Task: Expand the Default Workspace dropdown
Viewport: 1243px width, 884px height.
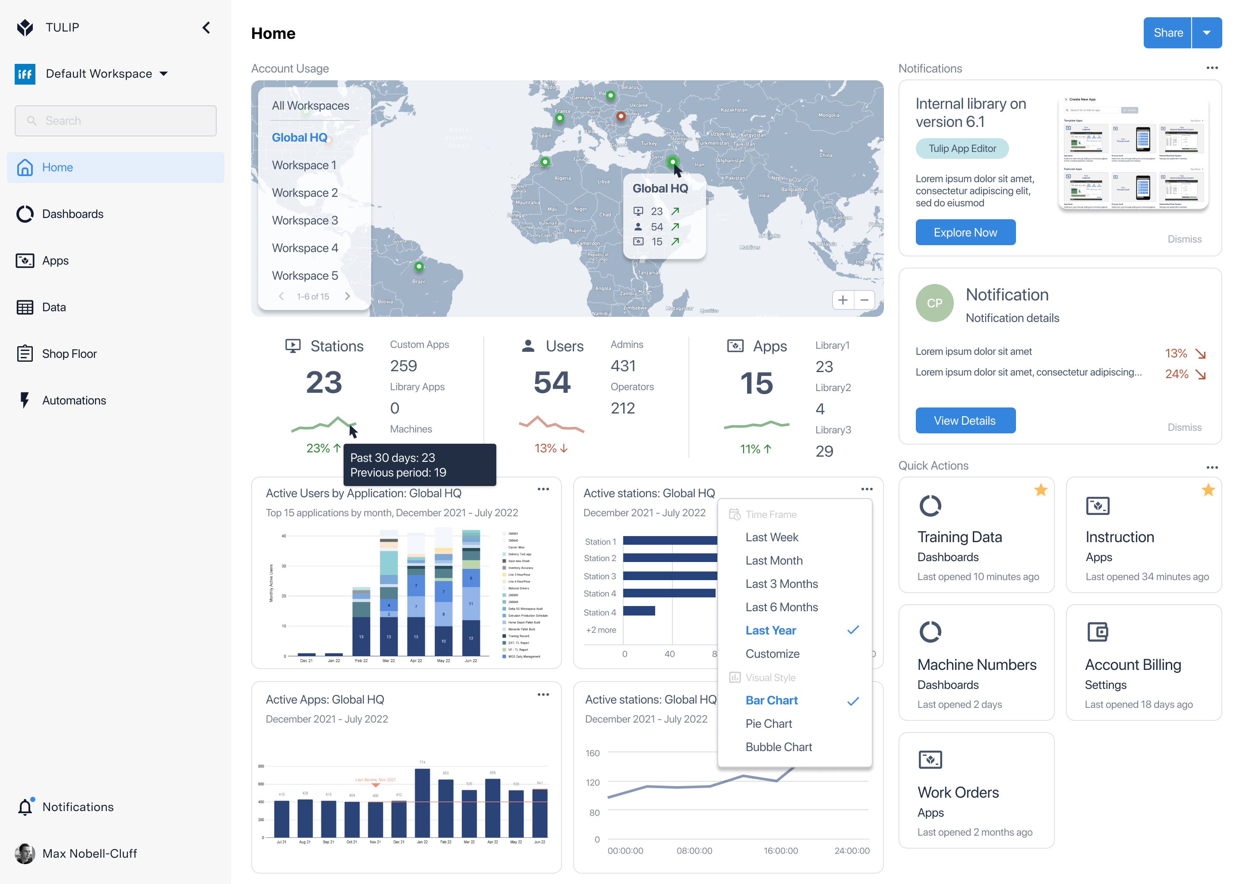Action: coord(163,73)
